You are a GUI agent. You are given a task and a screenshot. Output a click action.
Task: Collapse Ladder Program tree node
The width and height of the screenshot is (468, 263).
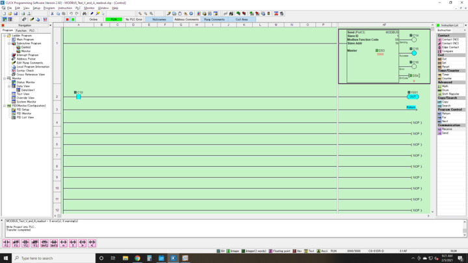coord(5,36)
